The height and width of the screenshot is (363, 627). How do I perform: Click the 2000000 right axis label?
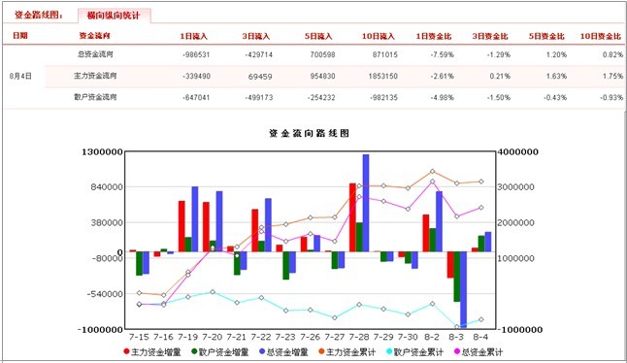[515, 223]
